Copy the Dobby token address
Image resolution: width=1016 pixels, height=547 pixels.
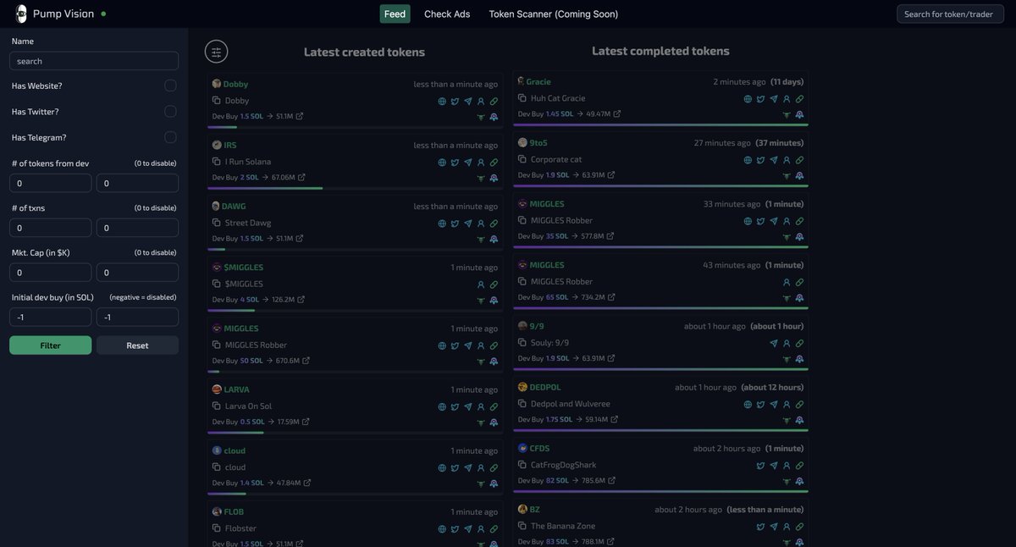pyautogui.click(x=217, y=101)
